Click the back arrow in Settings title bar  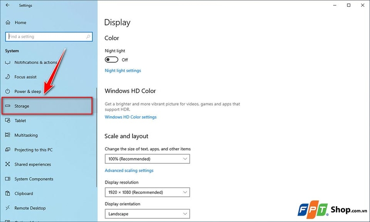tap(7, 5)
